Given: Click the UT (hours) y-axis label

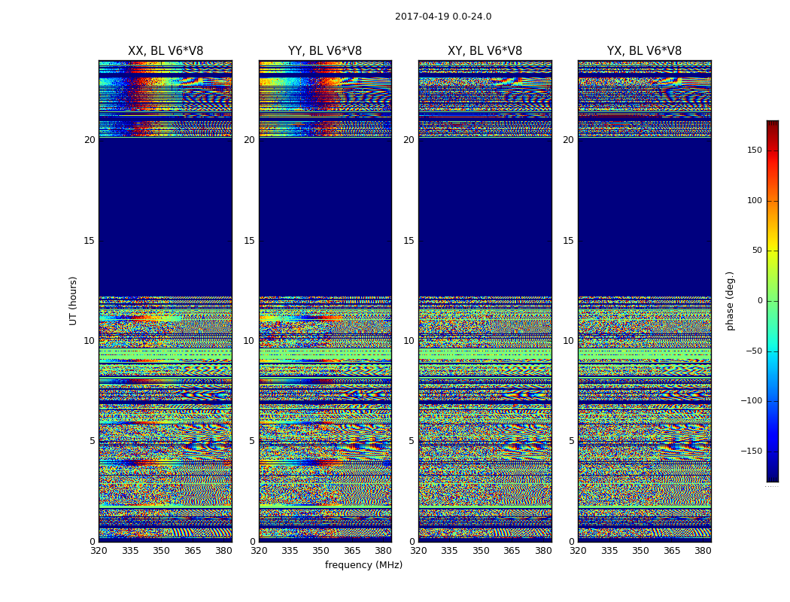Looking at the screenshot, I should pyautogui.click(x=74, y=300).
